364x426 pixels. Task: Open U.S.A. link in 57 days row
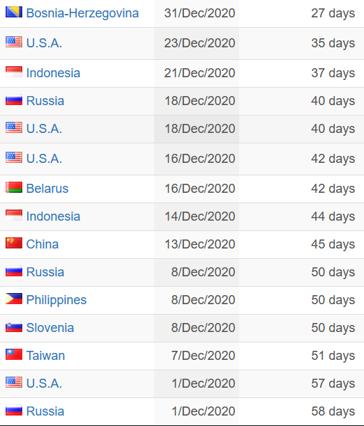click(x=44, y=384)
